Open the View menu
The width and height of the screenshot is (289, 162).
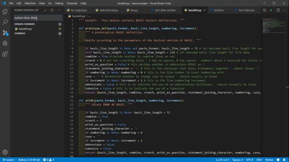pos(42,3)
